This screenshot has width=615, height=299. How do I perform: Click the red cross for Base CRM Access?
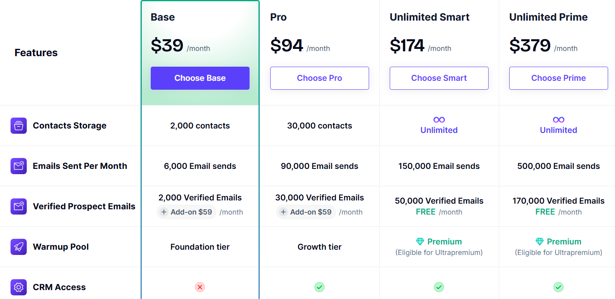(x=200, y=287)
